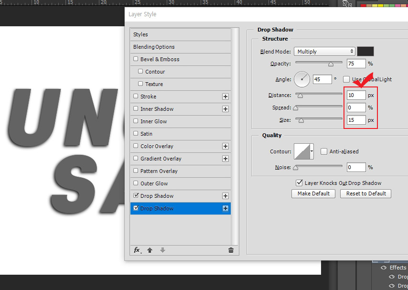The image size is (408, 290).
Task: Open the shadow color swatch
Action: pyautogui.click(x=365, y=52)
